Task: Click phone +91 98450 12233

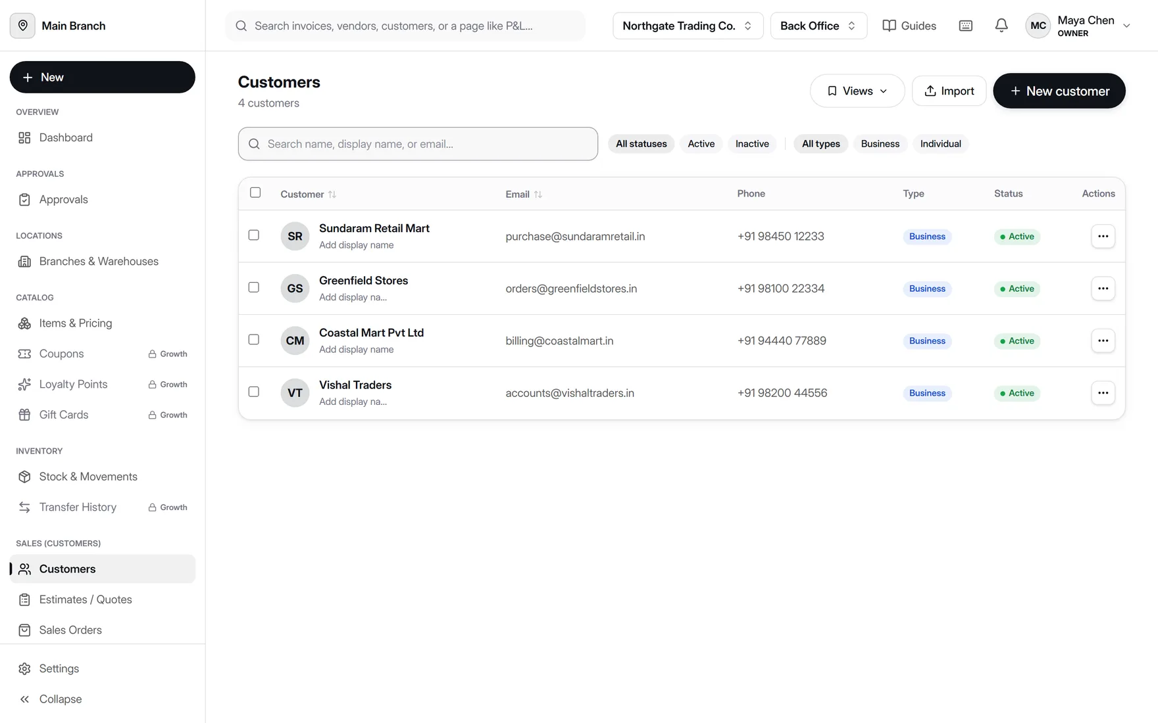Action: tap(780, 236)
